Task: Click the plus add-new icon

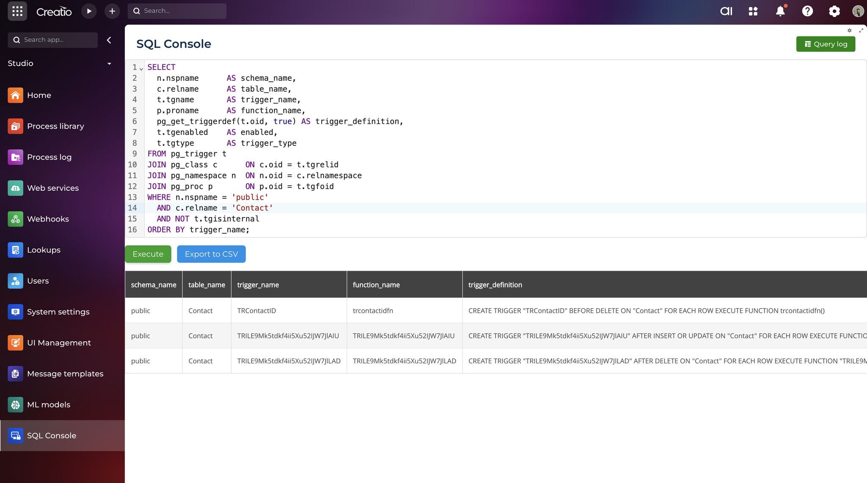Action: click(112, 11)
